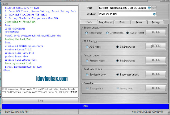Viewport: 170px width, 115px height.
Task: Select the Bootloader Unlock radio button
Action: point(127,75)
